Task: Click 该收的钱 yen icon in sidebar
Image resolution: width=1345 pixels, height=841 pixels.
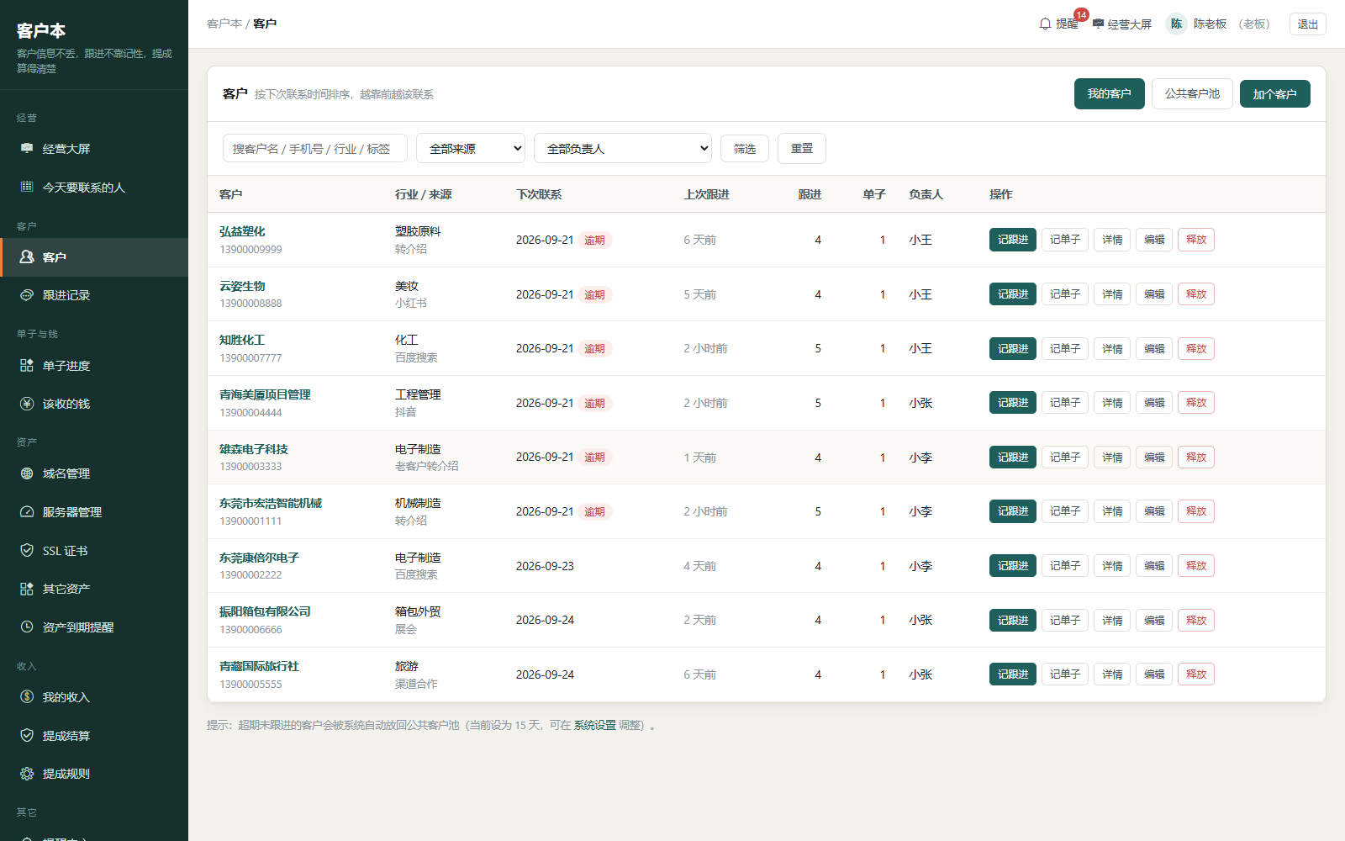Action: pos(27,404)
